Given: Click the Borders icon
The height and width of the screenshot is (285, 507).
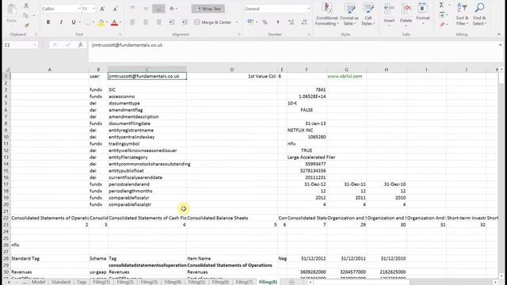Looking at the screenshot, I should pyautogui.click(x=86, y=22).
